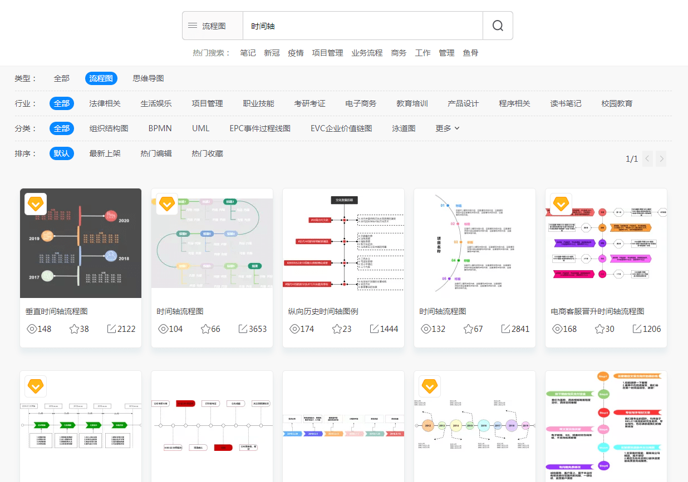Click the edits icon showing 3653

click(x=242, y=329)
